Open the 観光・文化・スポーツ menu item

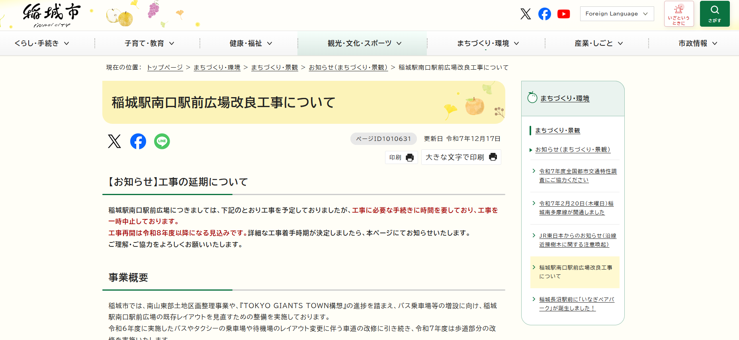(364, 43)
